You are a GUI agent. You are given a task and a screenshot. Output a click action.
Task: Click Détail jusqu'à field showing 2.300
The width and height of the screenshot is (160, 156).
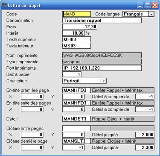pos(145,147)
